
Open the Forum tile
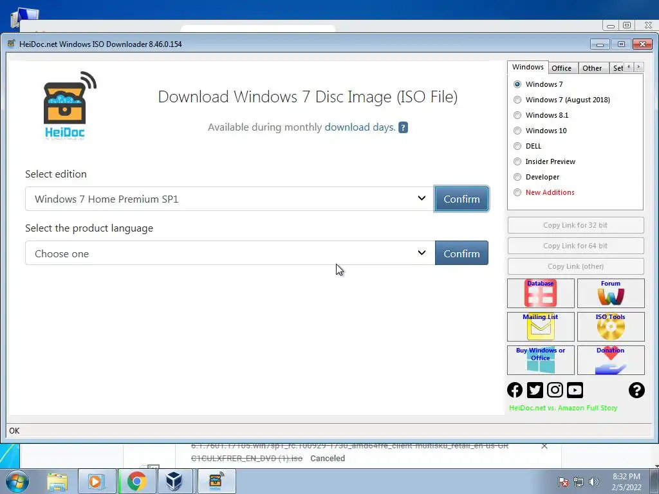pyautogui.click(x=611, y=293)
